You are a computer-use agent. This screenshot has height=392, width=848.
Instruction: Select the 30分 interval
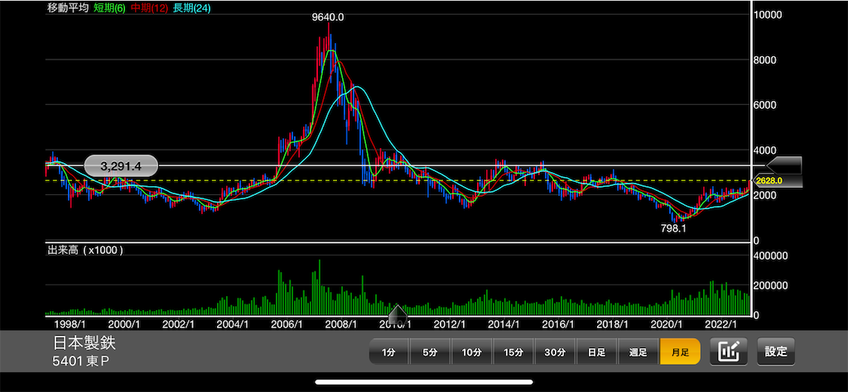tap(555, 352)
